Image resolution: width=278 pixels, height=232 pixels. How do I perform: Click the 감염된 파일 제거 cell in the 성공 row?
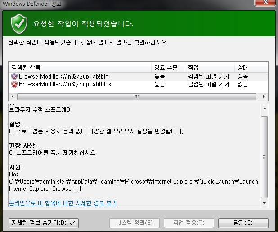tap(209, 77)
